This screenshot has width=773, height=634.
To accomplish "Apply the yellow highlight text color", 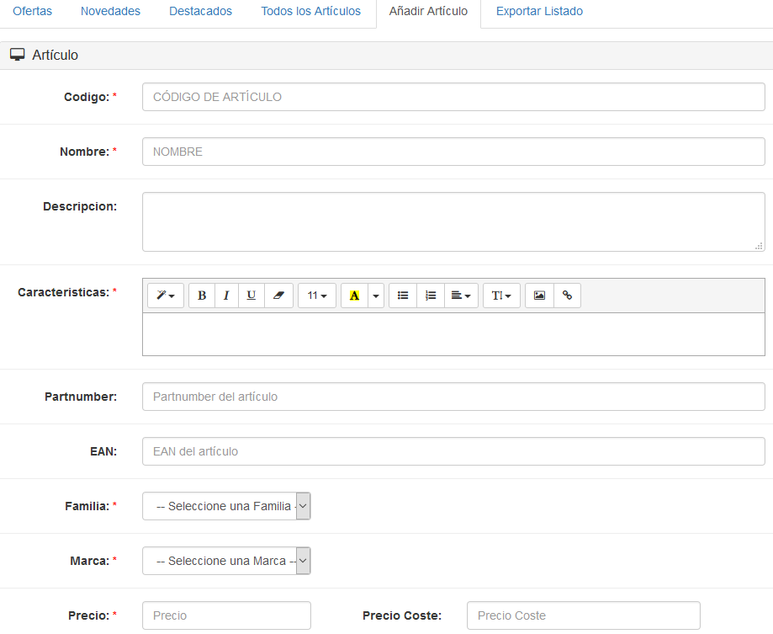I will [354, 296].
